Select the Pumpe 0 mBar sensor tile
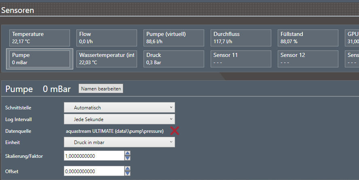359x180 pixels. pyautogui.click(x=40, y=59)
